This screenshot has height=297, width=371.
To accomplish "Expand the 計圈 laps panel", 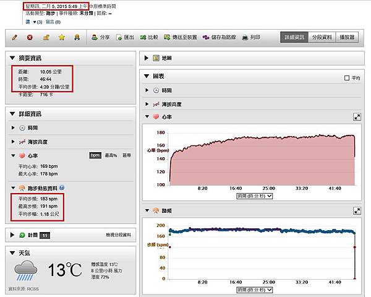I will pyautogui.click(x=12, y=235).
